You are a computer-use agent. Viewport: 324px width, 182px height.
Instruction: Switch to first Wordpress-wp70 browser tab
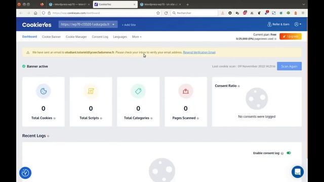[69, 5]
